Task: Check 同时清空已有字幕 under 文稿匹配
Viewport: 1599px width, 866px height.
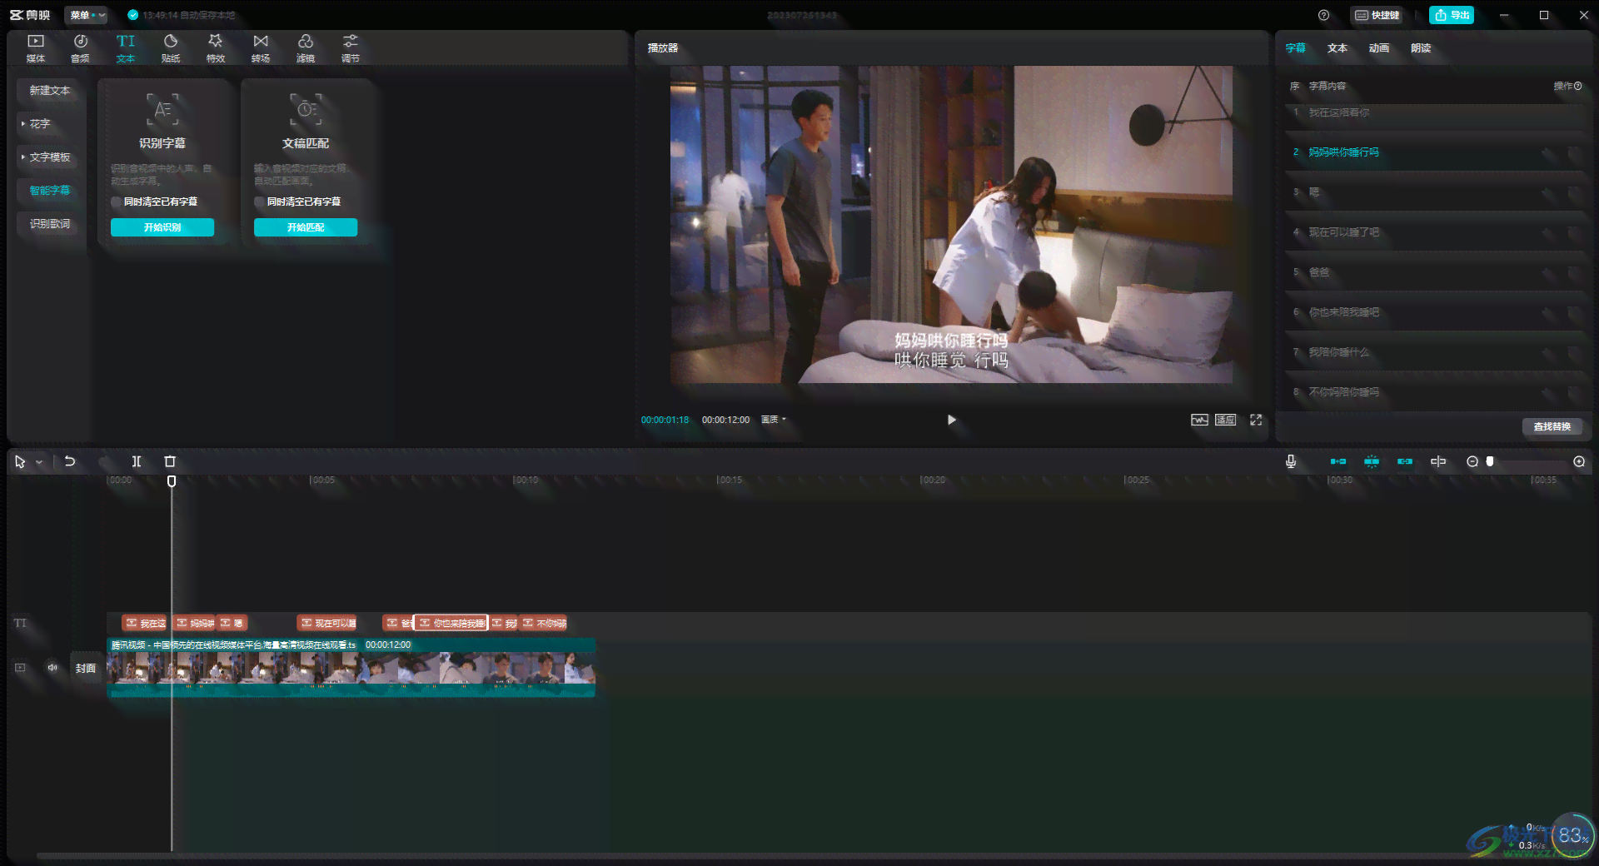Action: pos(260,202)
